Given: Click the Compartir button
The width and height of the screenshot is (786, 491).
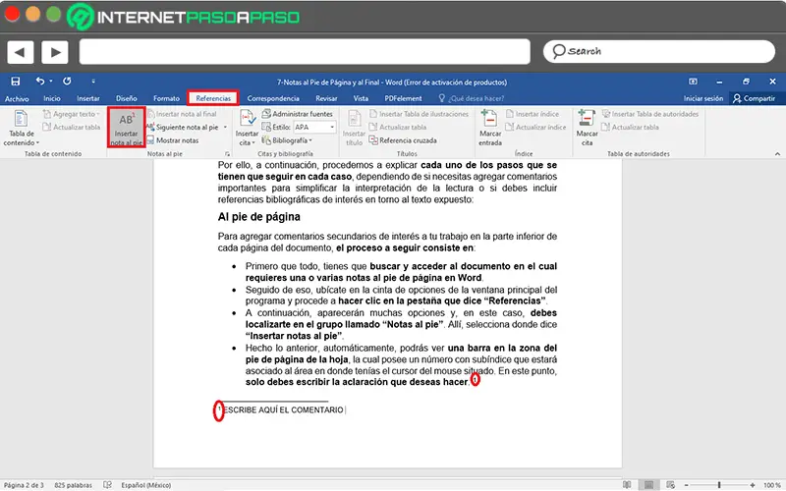Looking at the screenshot, I should pyautogui.click(x=754, y=99).
